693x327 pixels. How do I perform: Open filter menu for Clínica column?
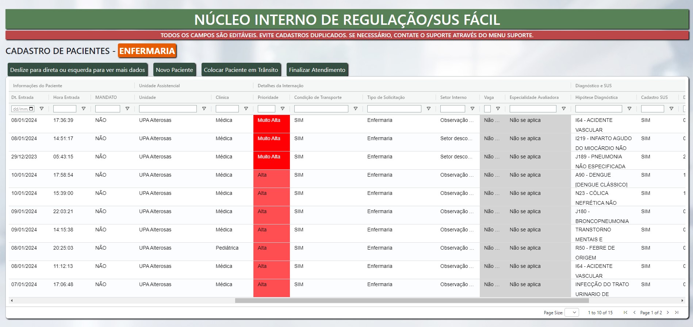(246, 109)
